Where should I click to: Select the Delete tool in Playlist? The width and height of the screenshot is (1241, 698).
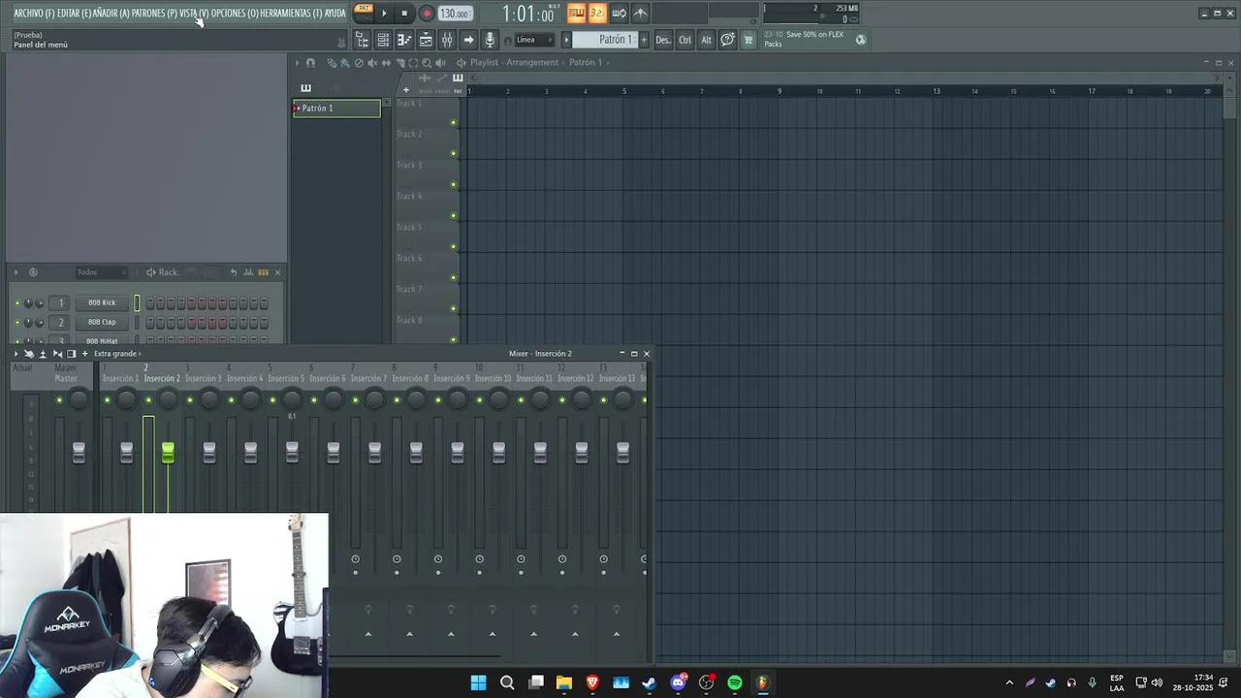359,63
